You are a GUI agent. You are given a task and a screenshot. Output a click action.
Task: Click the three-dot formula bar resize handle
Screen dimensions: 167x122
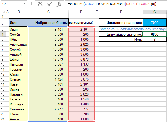point(31,4)
